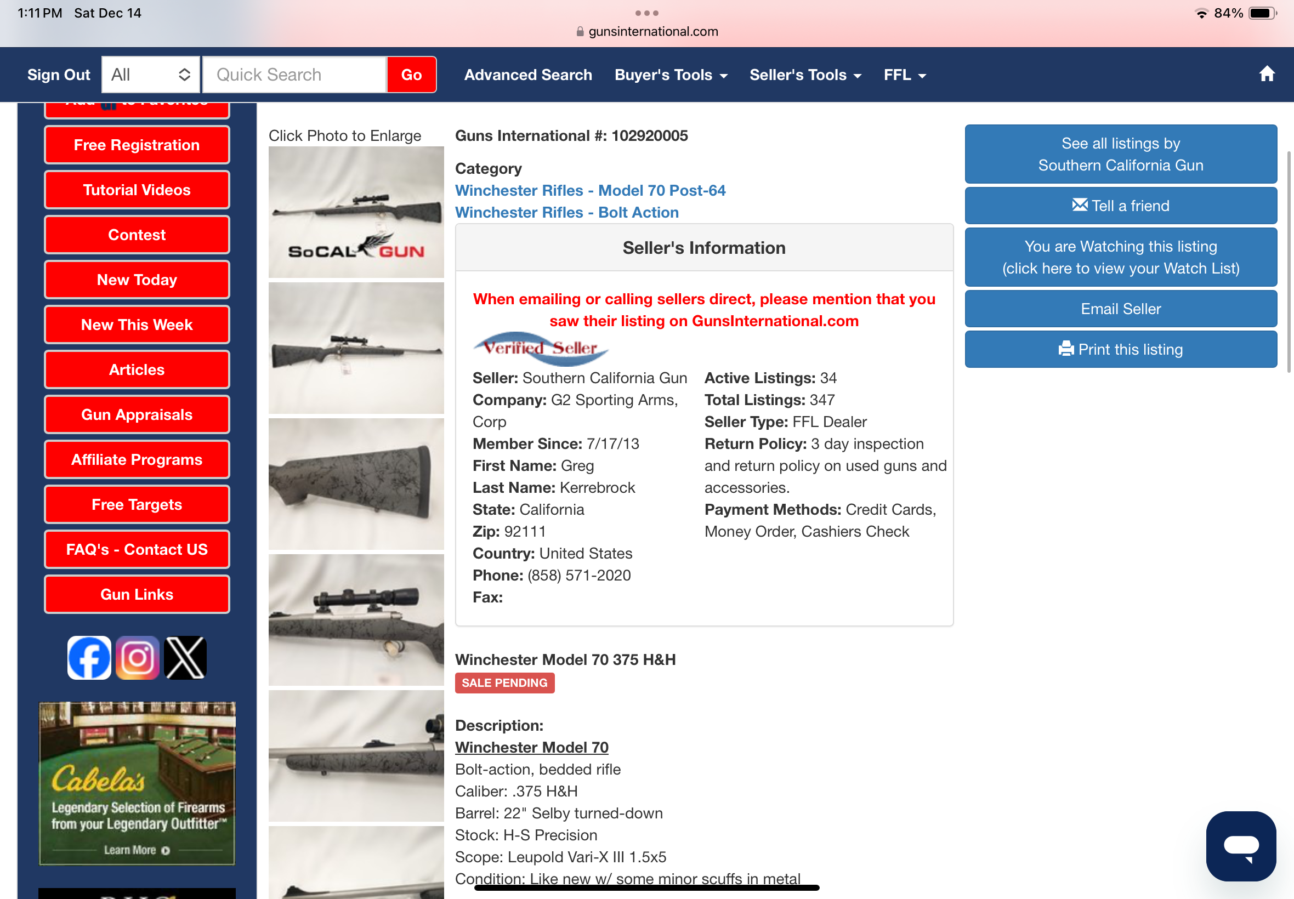Screen dimensions: 1294x899
Task: Click the Cabela's advertisement banner
Action: pyautogui.click(x=137, y=783)
